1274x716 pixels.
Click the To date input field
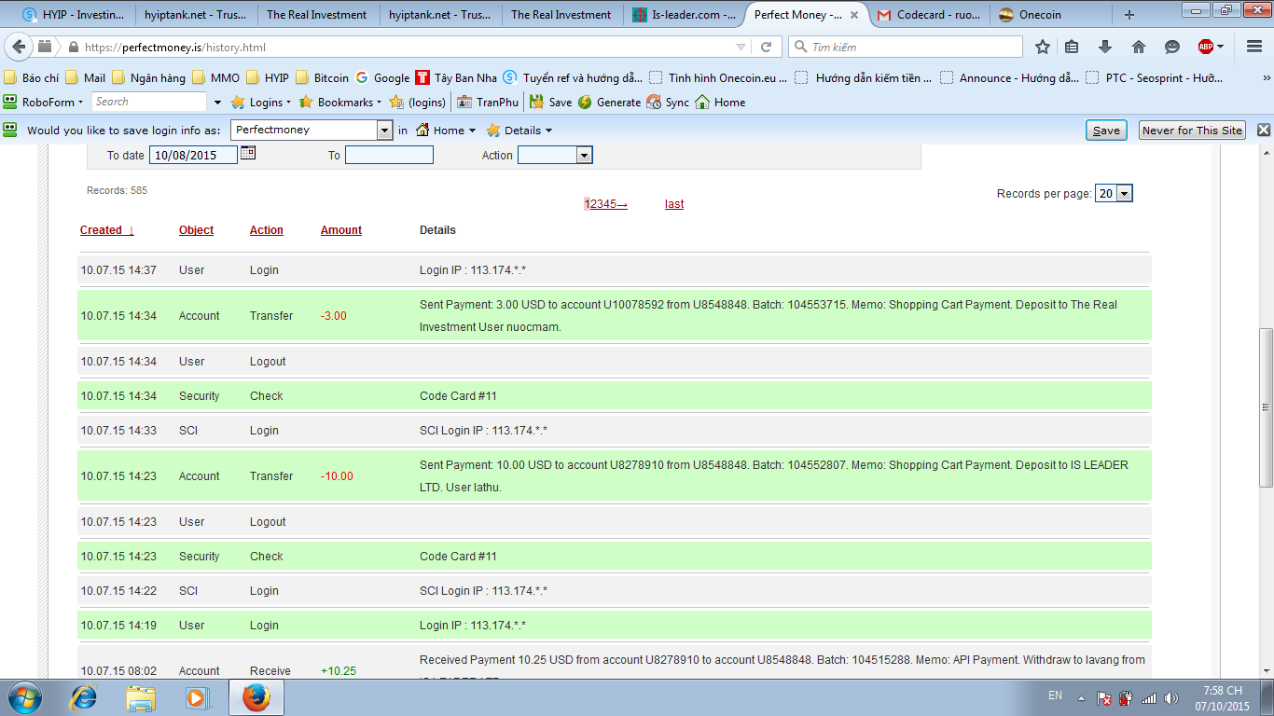pyautogui.click(x=193, y=156)
